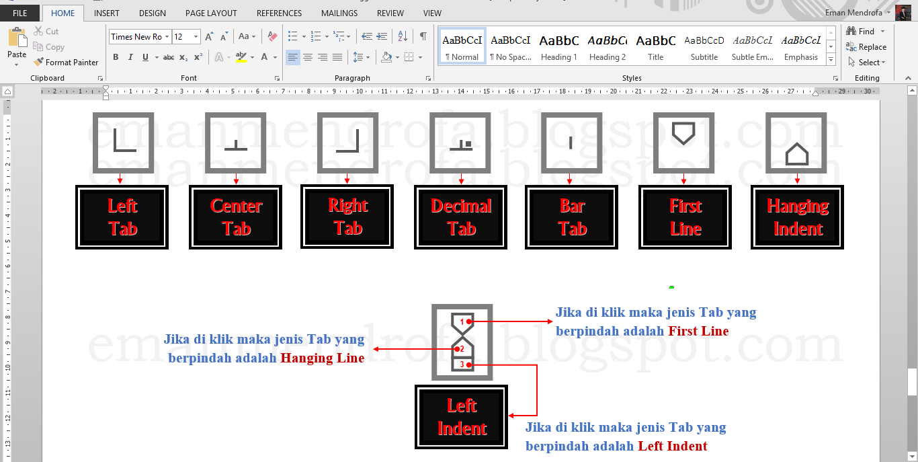Screen dimensions: 918x462
Task: Click the vertical scrollbar thumb
Action: click(x=913, y=383)
